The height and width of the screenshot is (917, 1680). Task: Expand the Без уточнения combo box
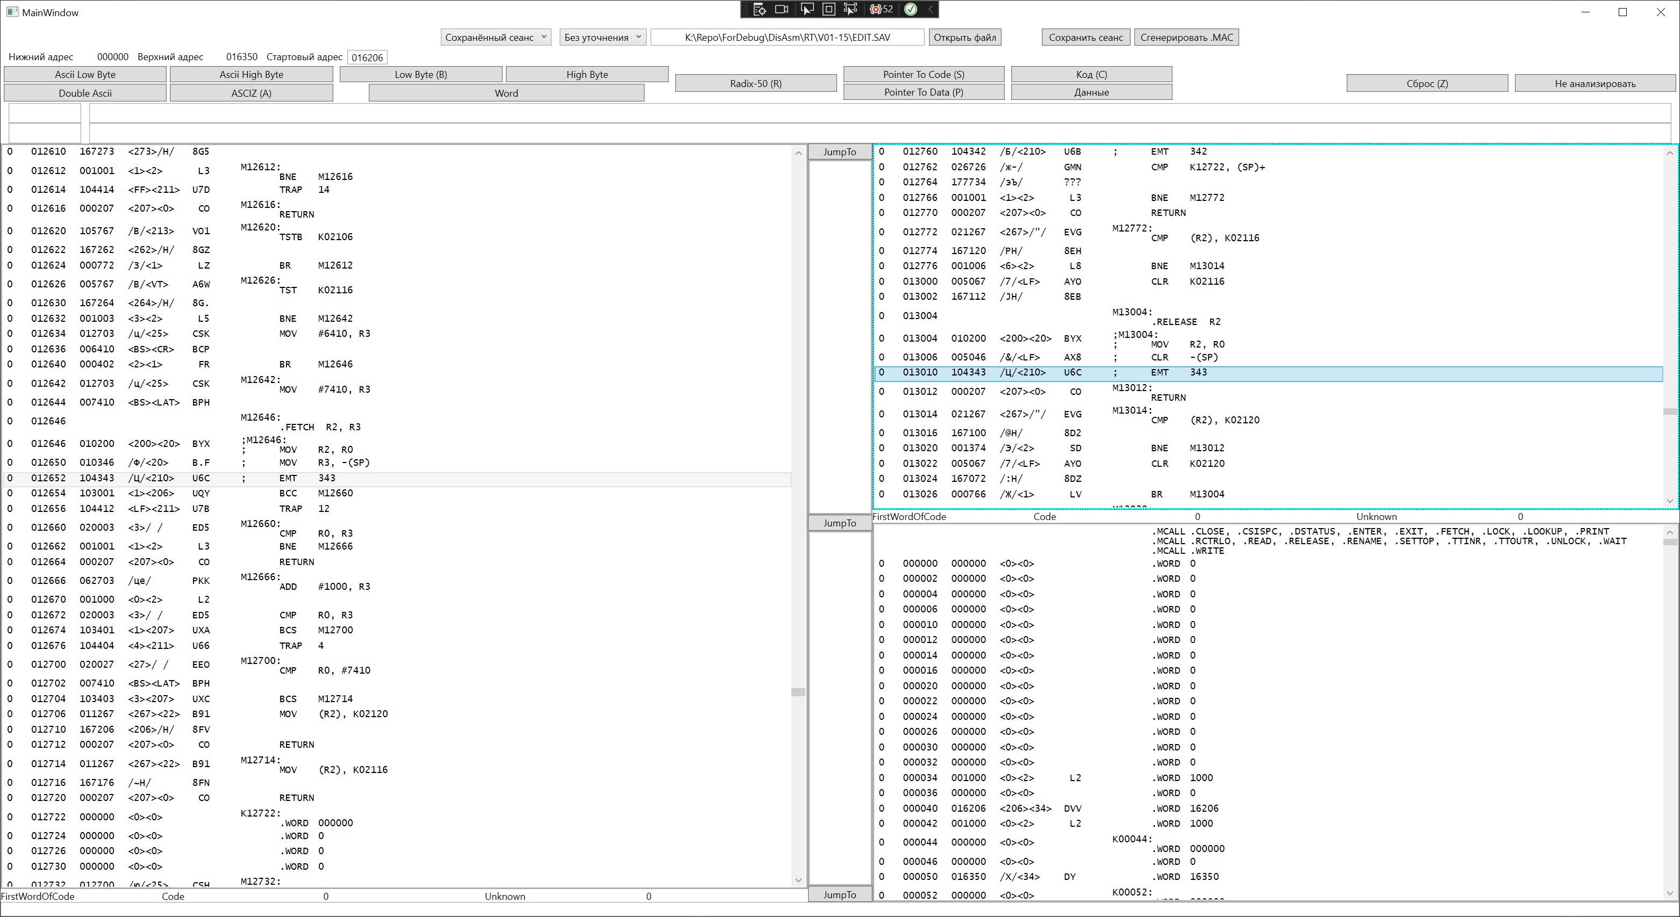(x=603, y=37)
